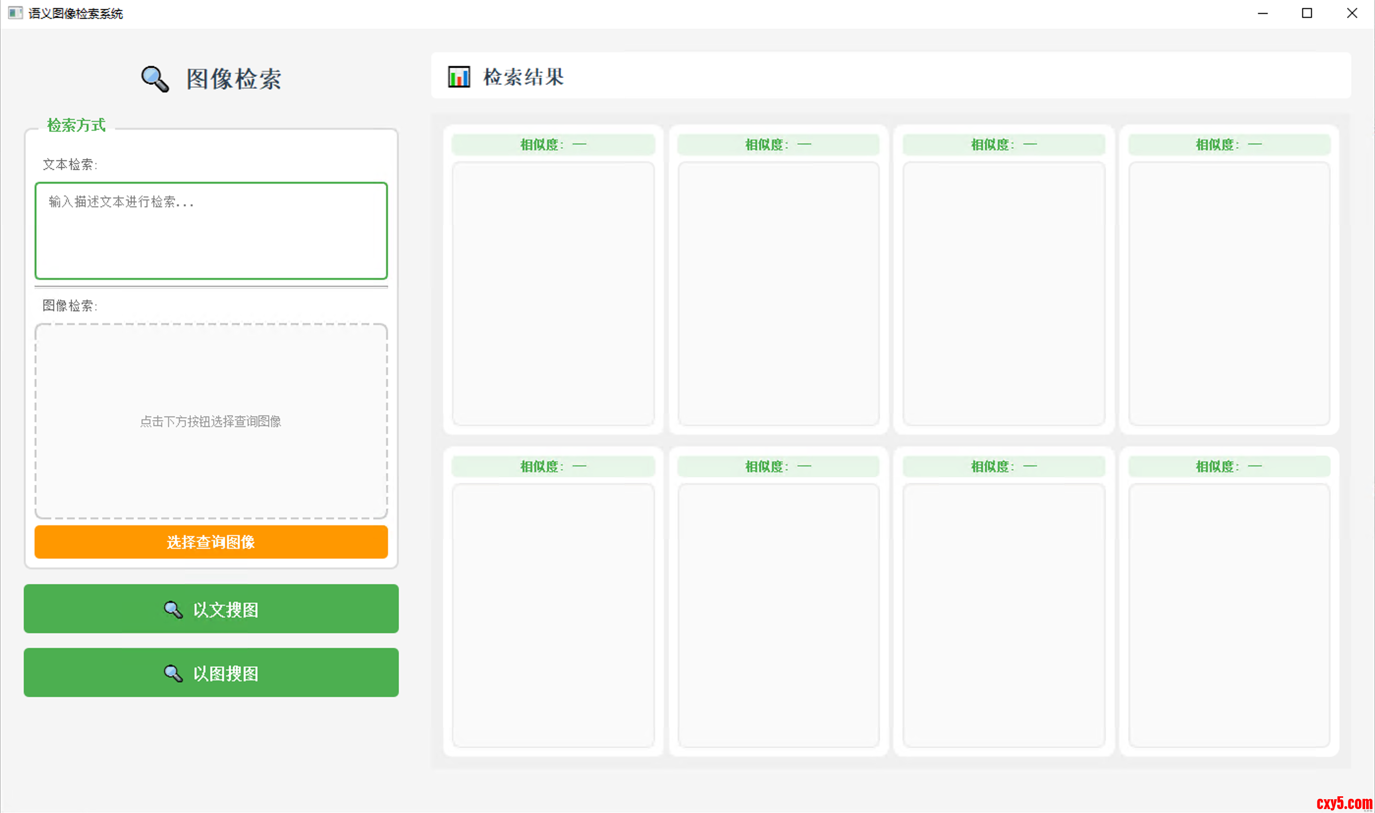Image resolution: width=1375 pixels, height=813 pixels.
Task: Open the second result thumbnail in bottom row
Action: 778,615
